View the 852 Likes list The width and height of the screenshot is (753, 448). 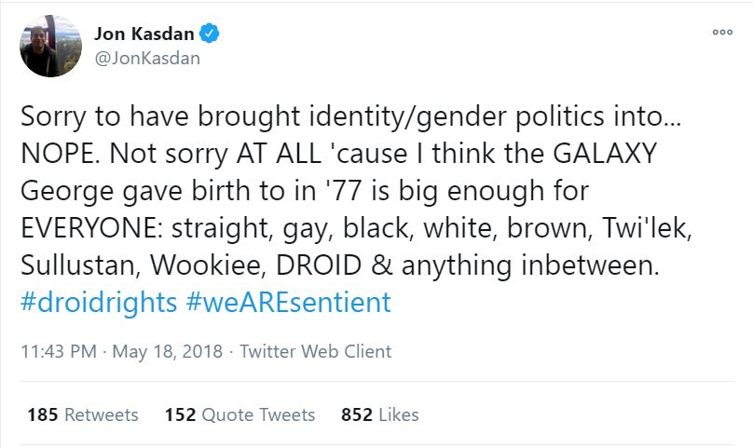tap(380, 414)
